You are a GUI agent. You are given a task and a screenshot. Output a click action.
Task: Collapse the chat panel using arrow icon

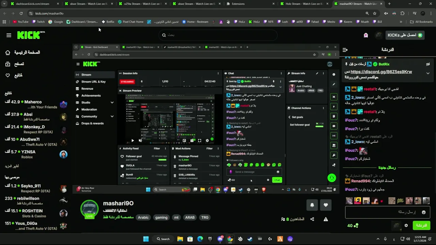point(345,50)
